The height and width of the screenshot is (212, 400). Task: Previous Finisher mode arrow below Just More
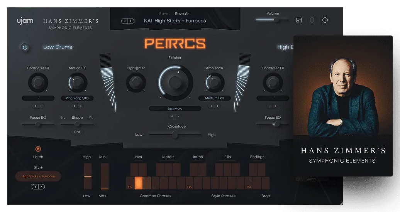coord(172,116)
